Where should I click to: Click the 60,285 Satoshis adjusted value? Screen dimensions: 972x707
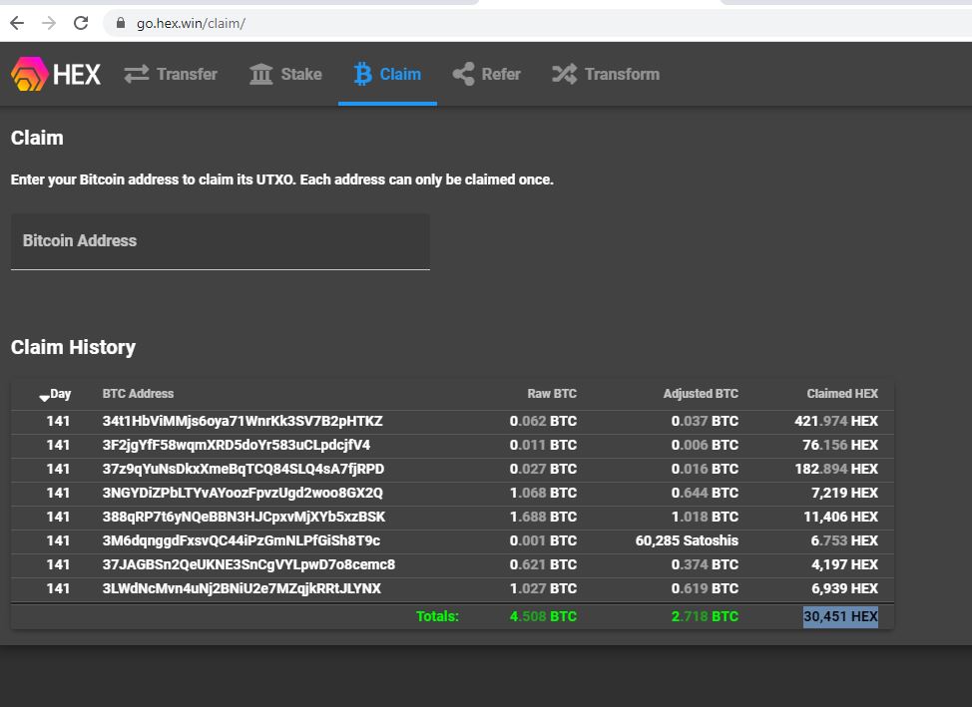coord(687,540)
